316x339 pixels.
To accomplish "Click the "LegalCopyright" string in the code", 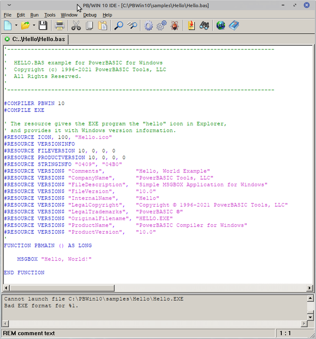I will 95,205.
